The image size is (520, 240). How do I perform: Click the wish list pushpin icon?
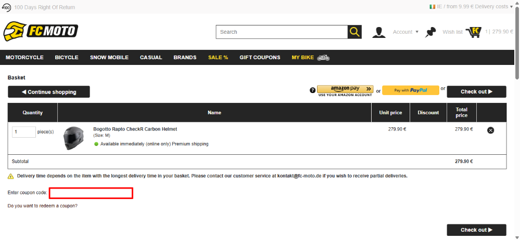430,32
